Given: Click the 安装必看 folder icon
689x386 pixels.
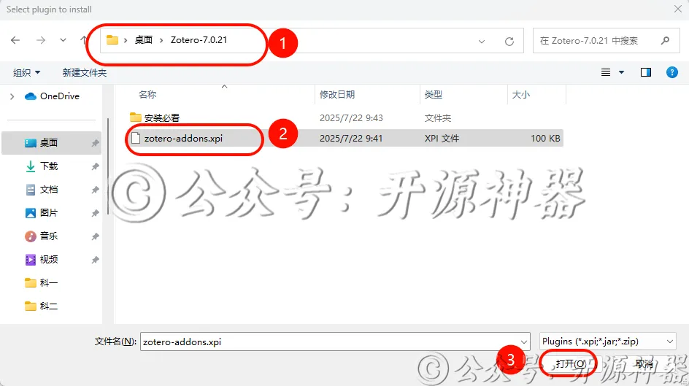Looking at the screenshot, I should 135,117.
